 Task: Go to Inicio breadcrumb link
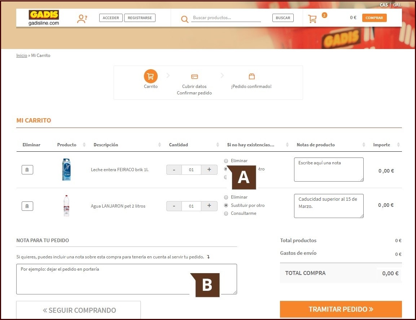point(22,55)
